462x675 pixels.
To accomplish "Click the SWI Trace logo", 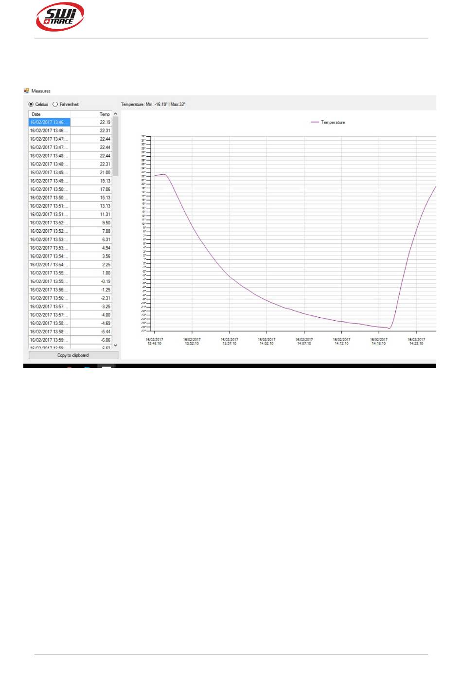I will pyautogui.click(x=60, y=17).
